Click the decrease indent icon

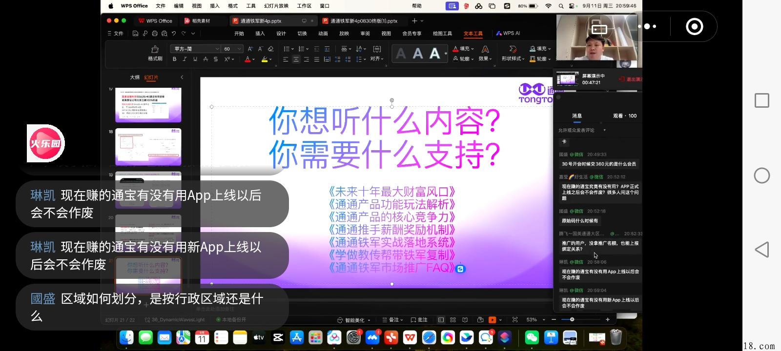[317, 49]
